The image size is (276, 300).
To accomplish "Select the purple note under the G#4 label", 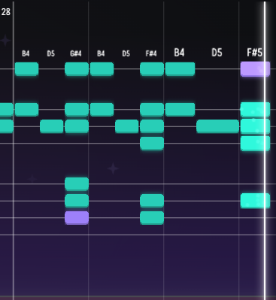I will coord(77,217).
